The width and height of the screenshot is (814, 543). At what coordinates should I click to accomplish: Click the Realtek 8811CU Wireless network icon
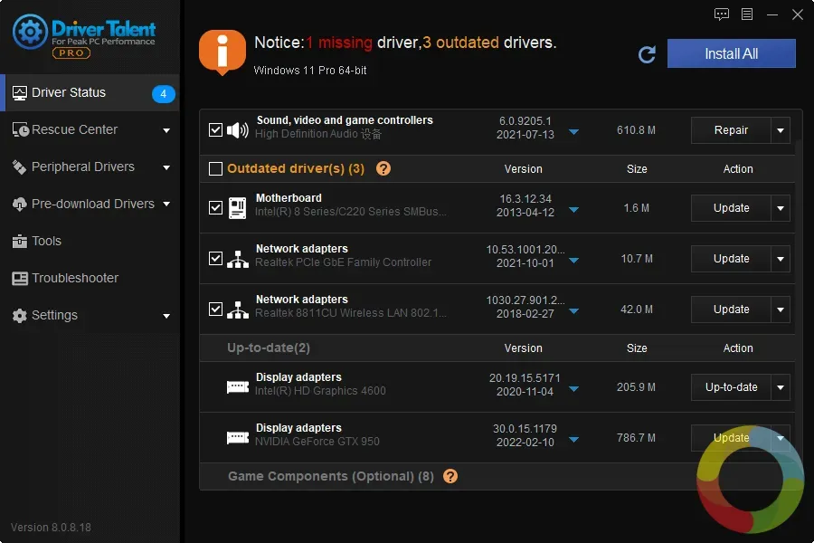pyautogui.click(x=238, y=310)
